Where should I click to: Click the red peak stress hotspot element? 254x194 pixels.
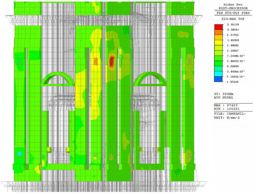pyautogui.click(x=112, y=62)
